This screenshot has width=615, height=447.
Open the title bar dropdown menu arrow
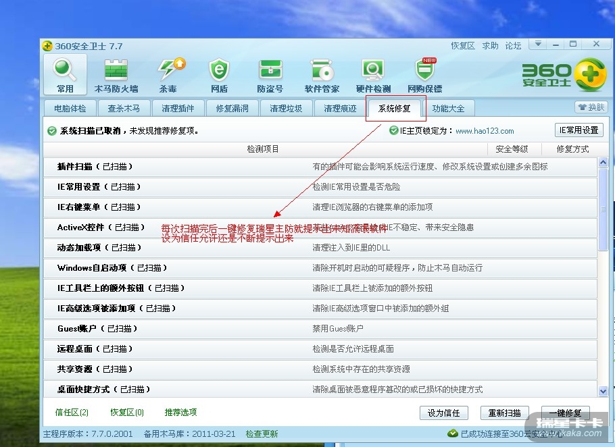tap(538, 44)
